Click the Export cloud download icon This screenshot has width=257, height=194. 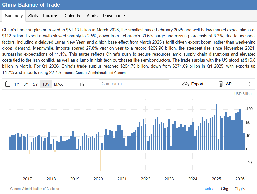(186, 84)
